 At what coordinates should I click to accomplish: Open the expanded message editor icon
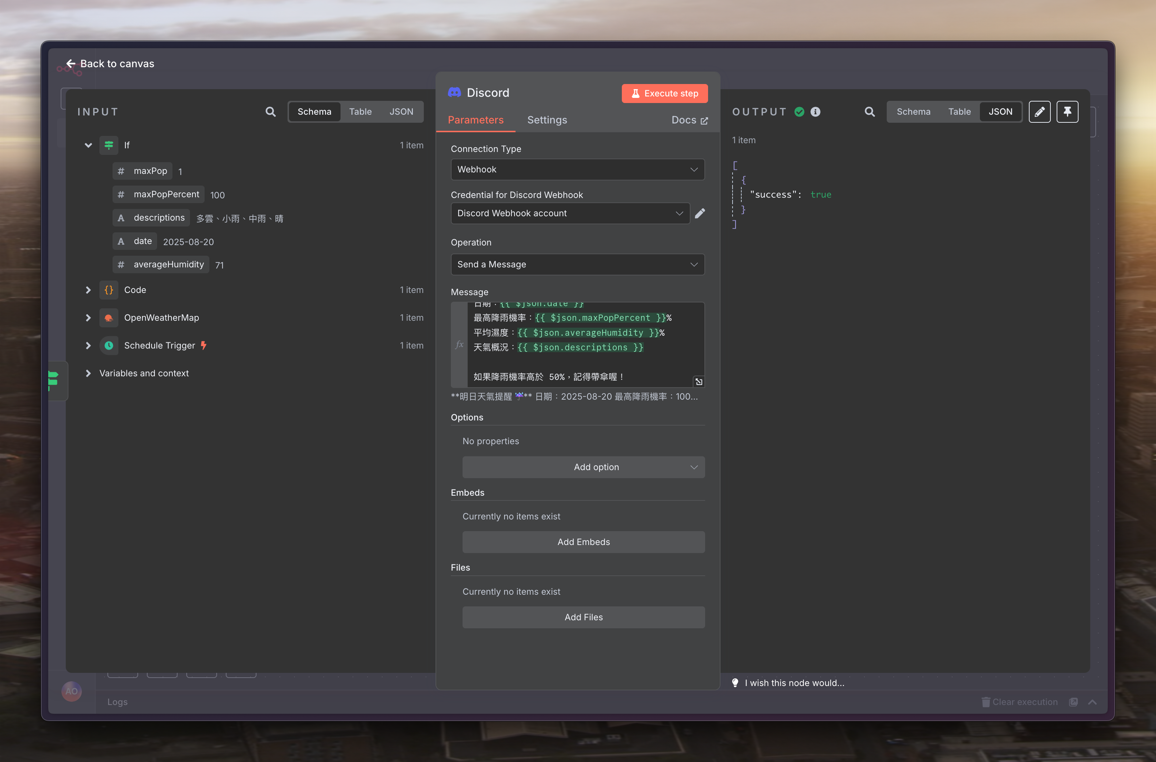point(699,381)
